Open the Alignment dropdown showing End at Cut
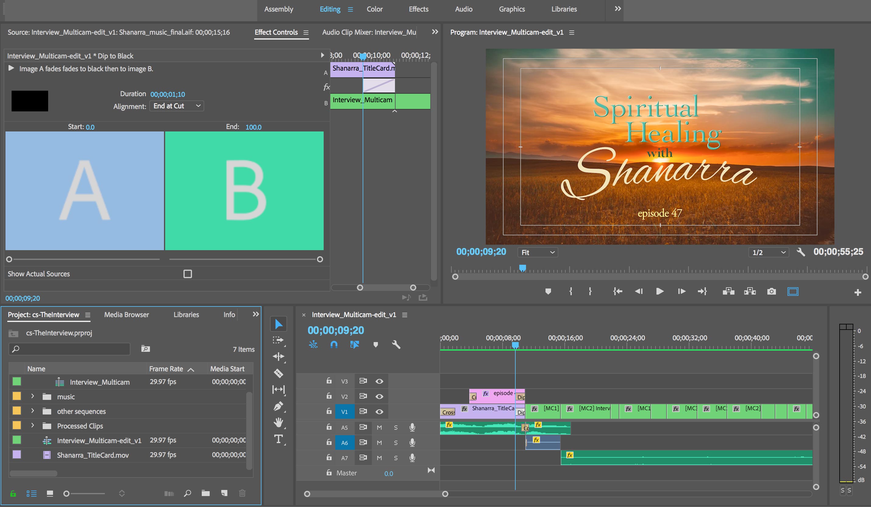This screenshot has height=507, width=871. tap(177, 106)
